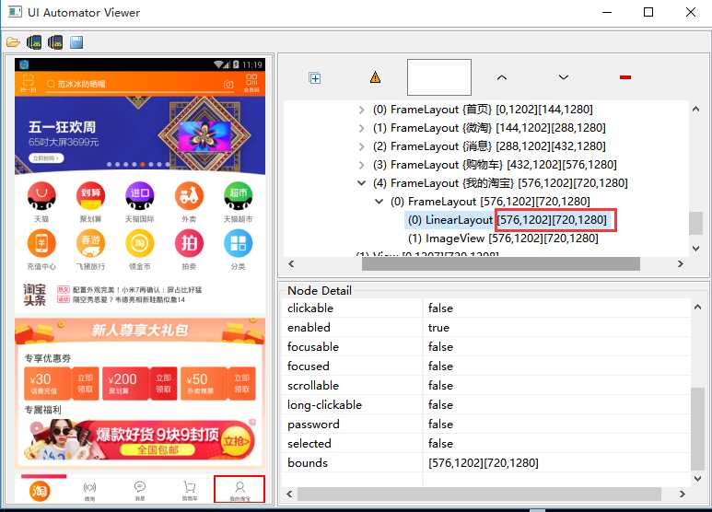Click the 爆款好货 9块9封顶 promo banner
The width and height of the screenshot is (712, 512).
pyautogui.click(x=140, y=439)
